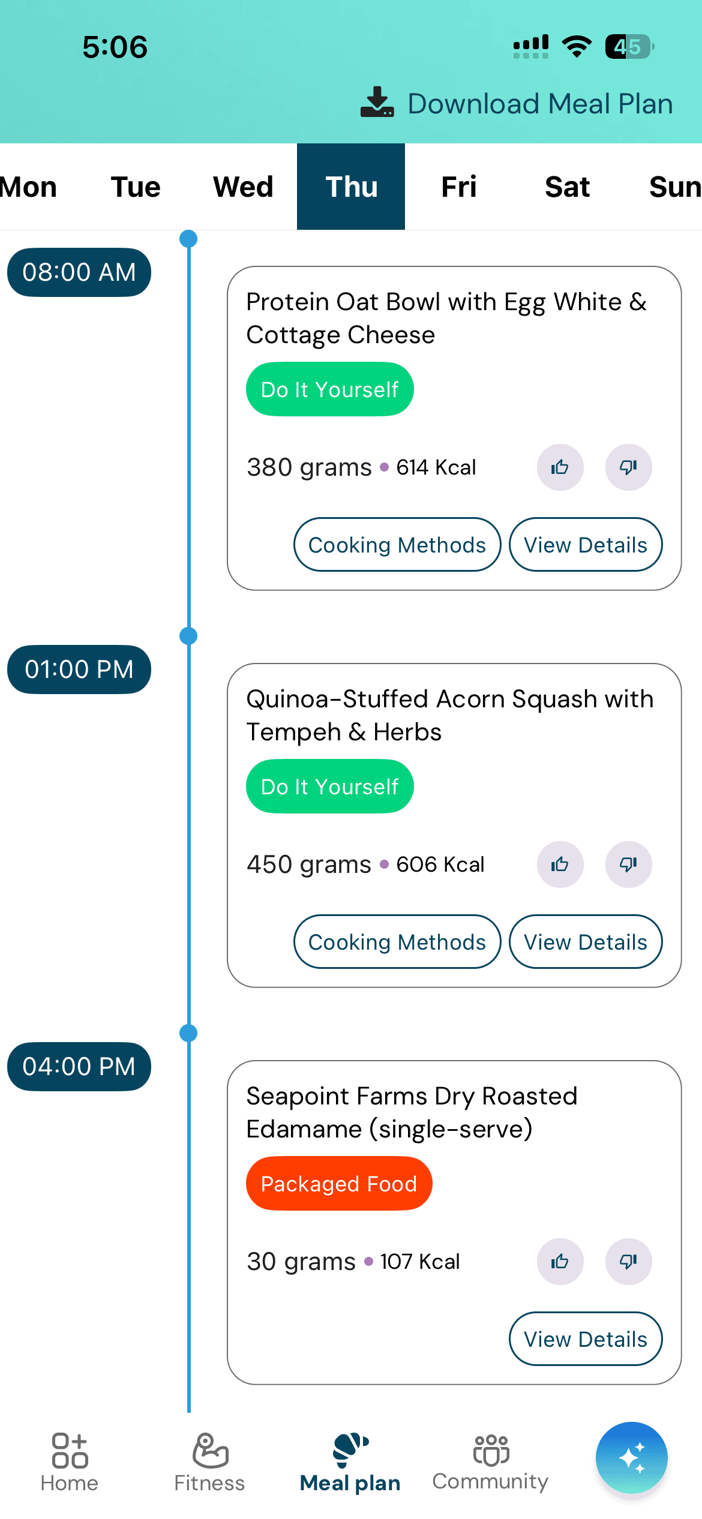This screenshot has height=1519, width=702.
Task: Go to the Fitness section
Action: pos(209,1462)
